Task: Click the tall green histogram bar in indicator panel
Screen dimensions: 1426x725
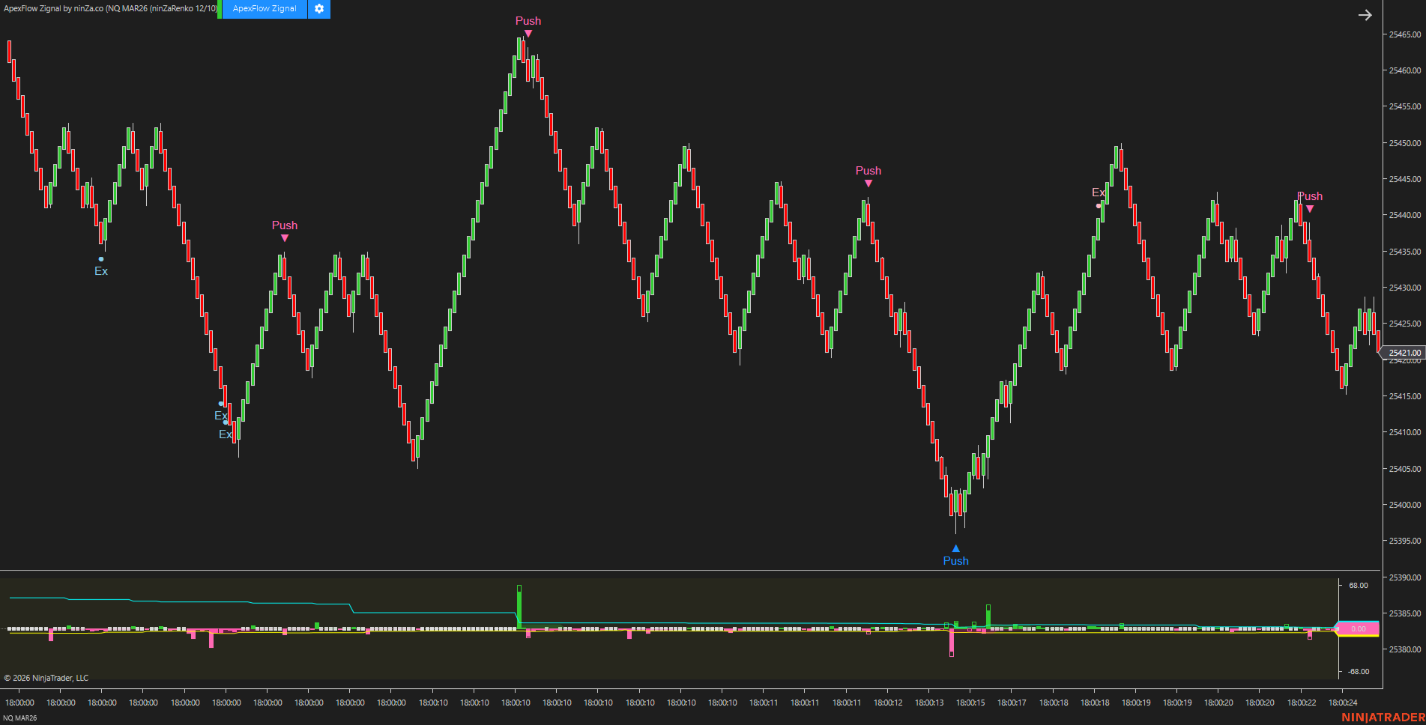Action: pyautogui.click(x=519, y=605)
